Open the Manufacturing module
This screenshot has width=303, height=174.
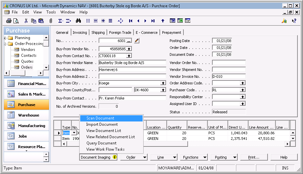(x=27, y=125)
